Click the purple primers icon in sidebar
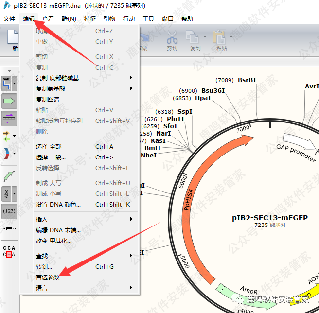Viewport: 319px width, 313px height. 9,118
